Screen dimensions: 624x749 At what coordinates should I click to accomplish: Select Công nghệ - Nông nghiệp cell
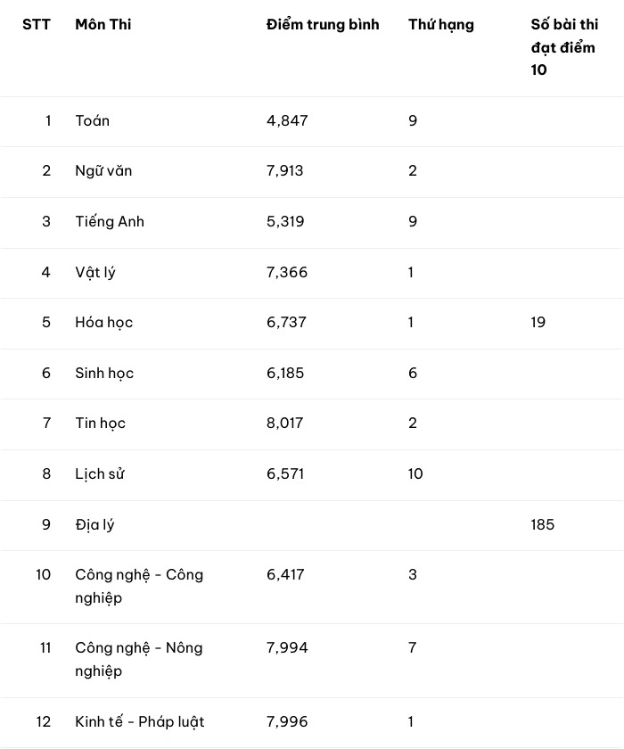coord(139,659)
